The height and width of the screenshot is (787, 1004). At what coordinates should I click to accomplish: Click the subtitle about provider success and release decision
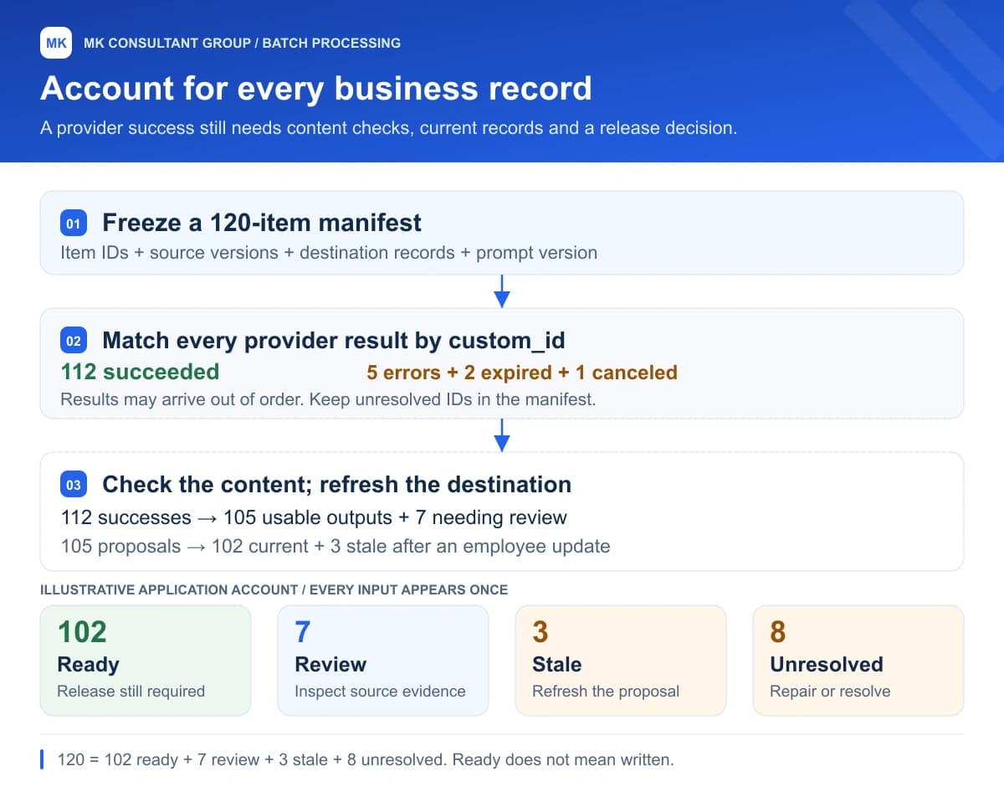(388, 129)
